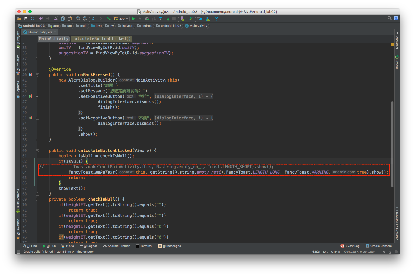Select the java breadcrumb folder
Viewport: 415px width, 276px height.
[x=96, y=26]
